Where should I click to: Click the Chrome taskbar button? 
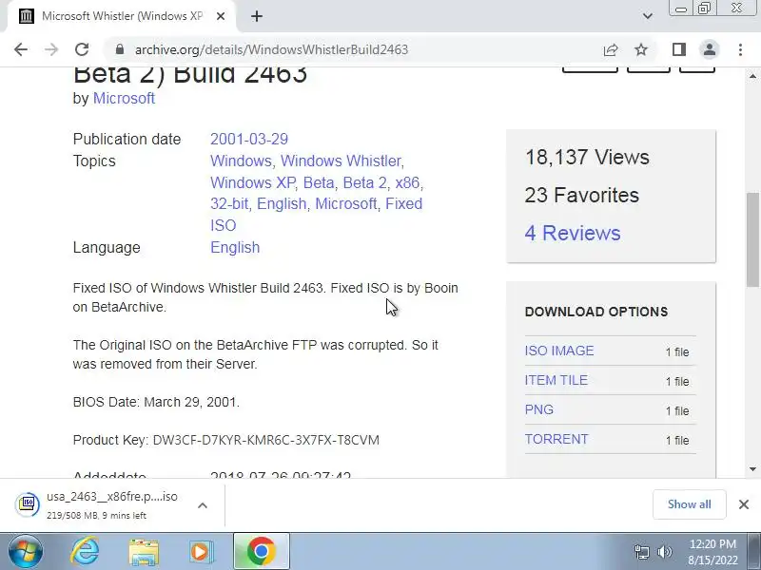coord(262,552)
